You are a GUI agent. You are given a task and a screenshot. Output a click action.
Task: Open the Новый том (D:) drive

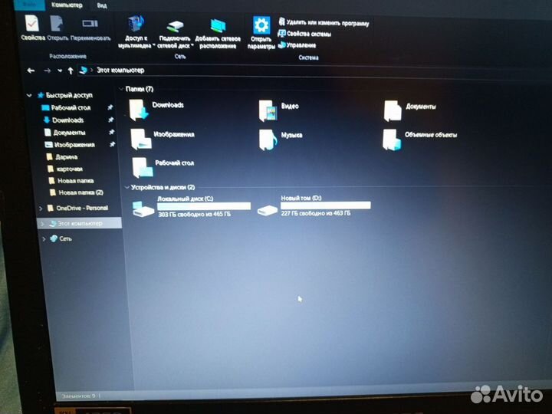tap(267, 209)
